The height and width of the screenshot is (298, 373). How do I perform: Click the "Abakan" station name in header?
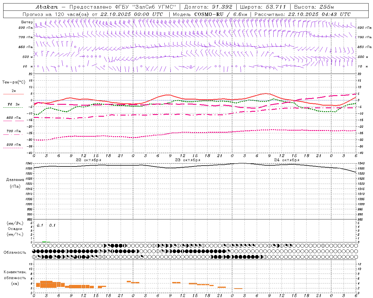47,7
